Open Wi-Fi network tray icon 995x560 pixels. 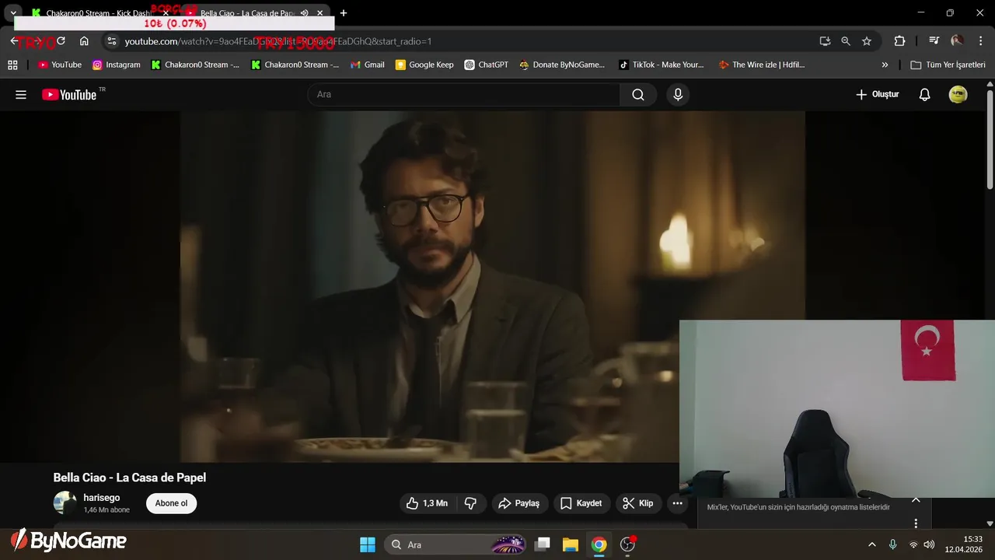pos(913,544)
